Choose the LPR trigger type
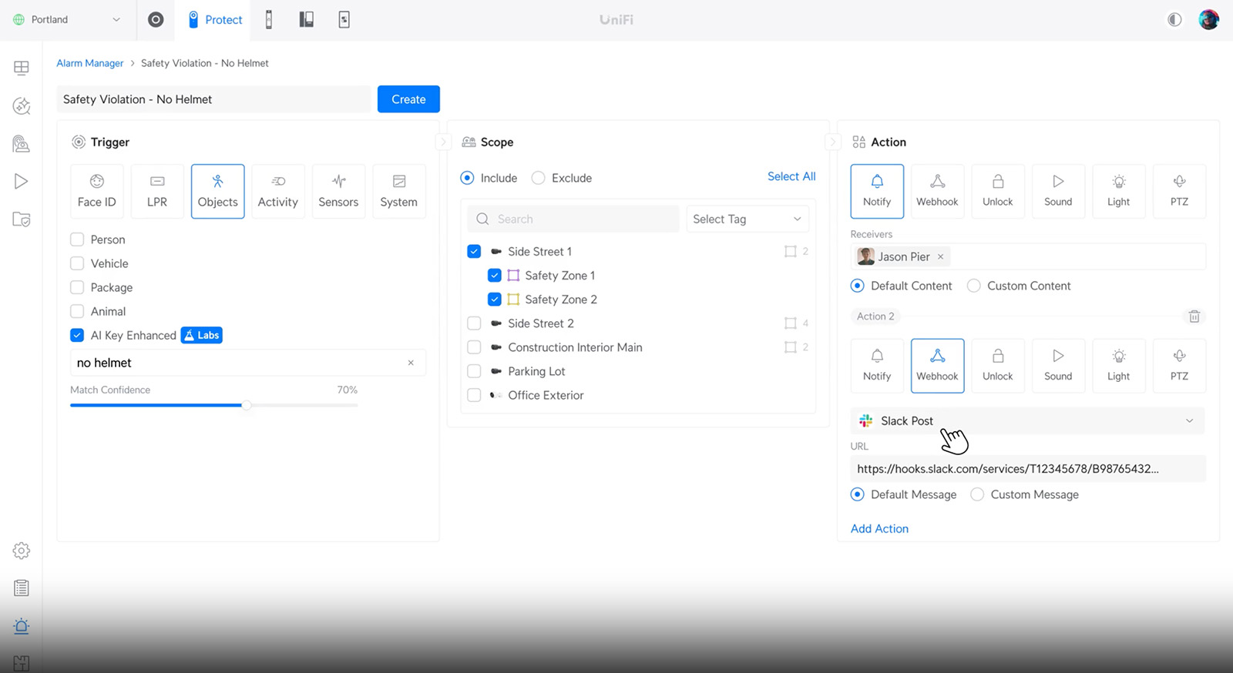Image resolution: width=1233 pixels, height=673 pixels. (x=157, y=191)
